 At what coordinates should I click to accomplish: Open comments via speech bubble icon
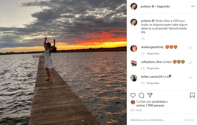pos(141,96)
